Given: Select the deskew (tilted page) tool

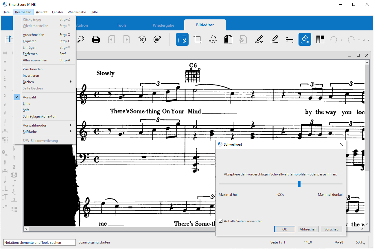Looking at the screenshot, I should pyautogui.click(x=213, y=39).
